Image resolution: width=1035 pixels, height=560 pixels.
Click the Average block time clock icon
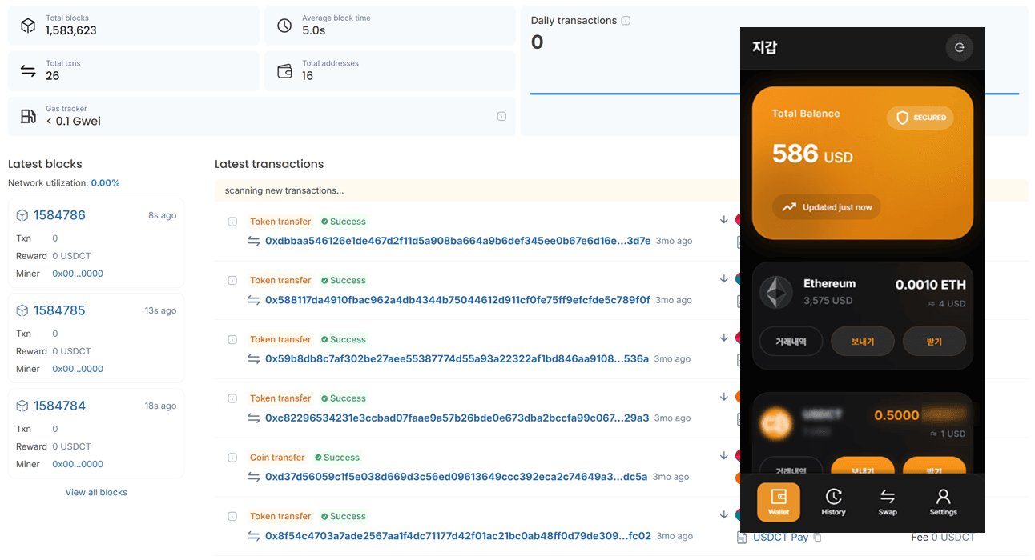pyautogui.click(x=284, y=26)
